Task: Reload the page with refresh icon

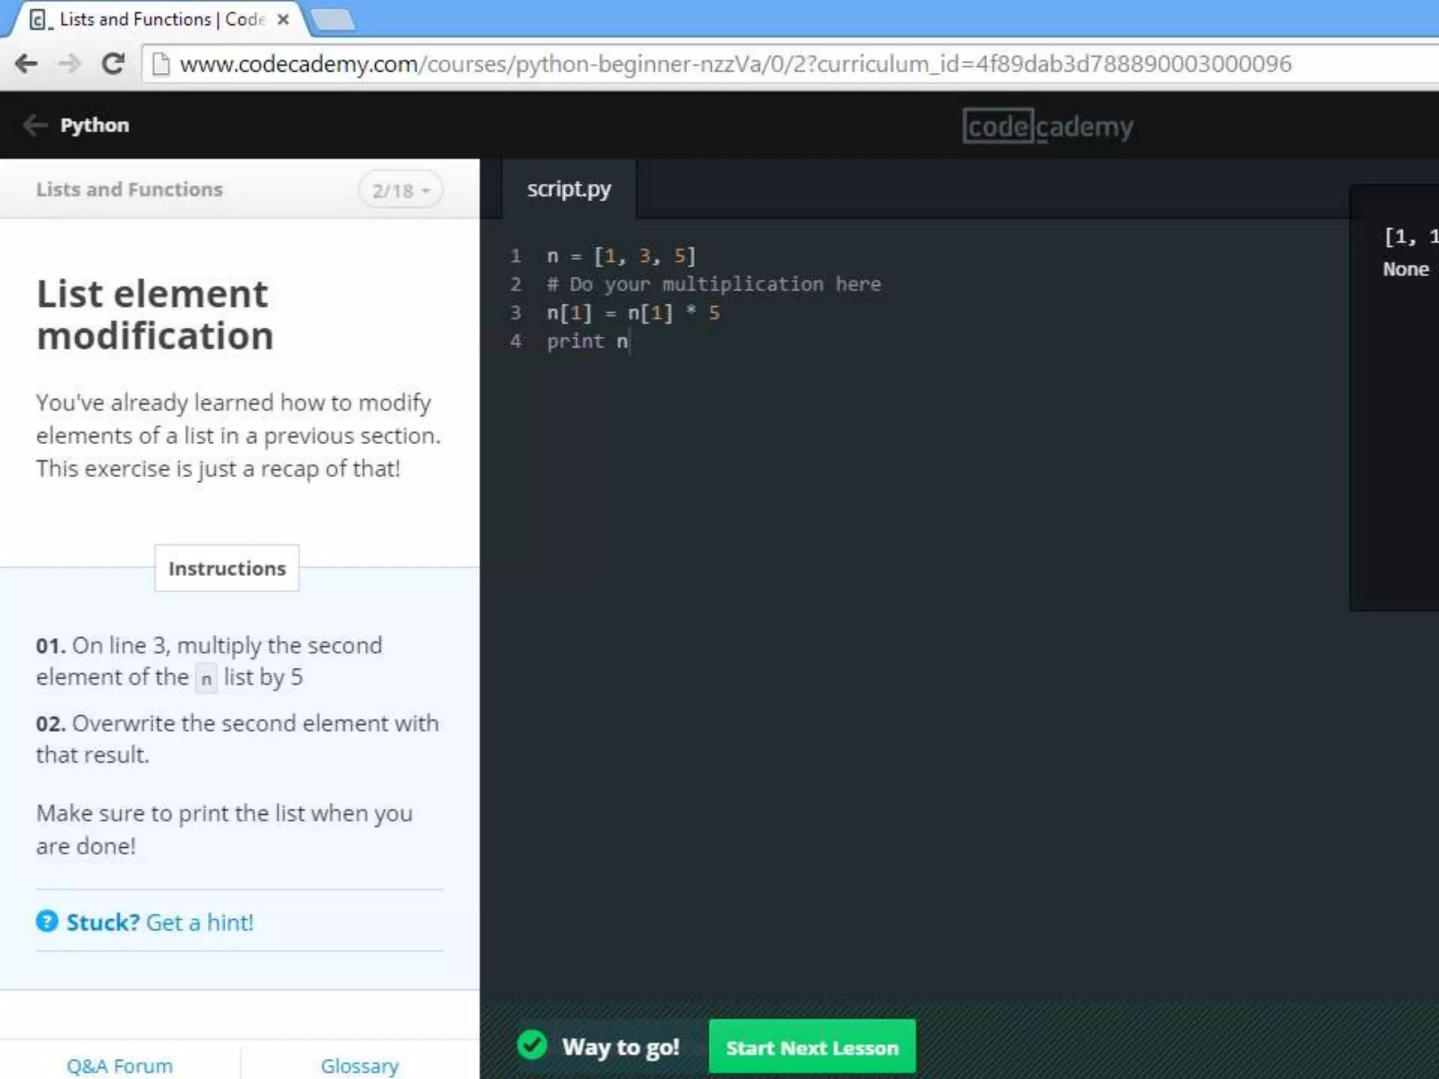Action: (112, 64)
